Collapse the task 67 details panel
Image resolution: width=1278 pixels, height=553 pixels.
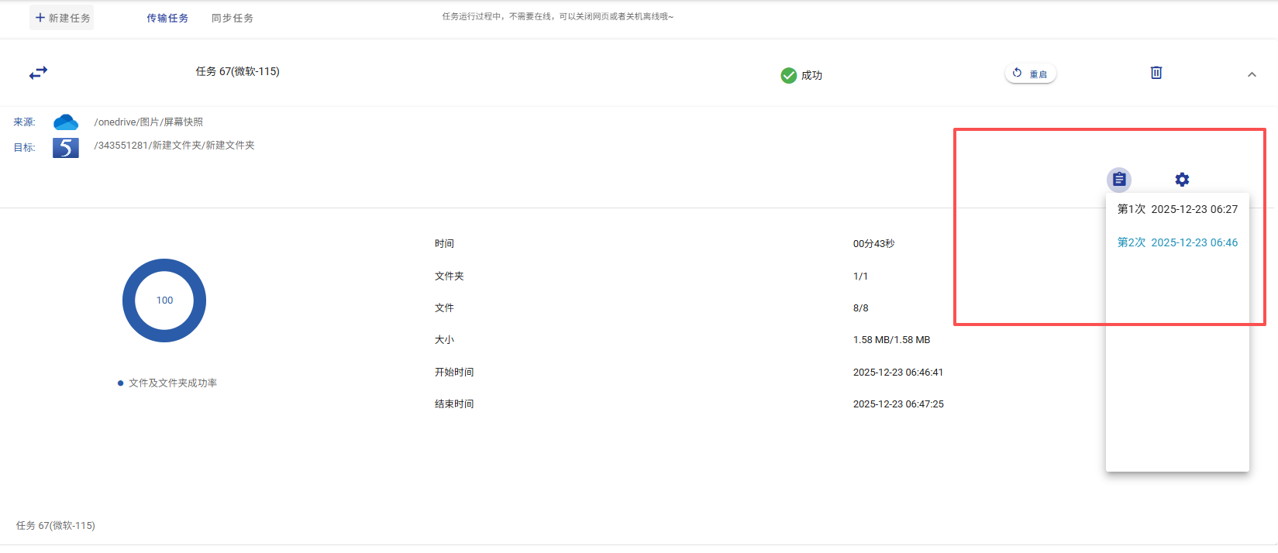pos(1251,74)
